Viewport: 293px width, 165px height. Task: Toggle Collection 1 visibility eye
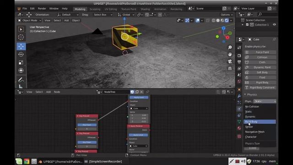(274, 24)
